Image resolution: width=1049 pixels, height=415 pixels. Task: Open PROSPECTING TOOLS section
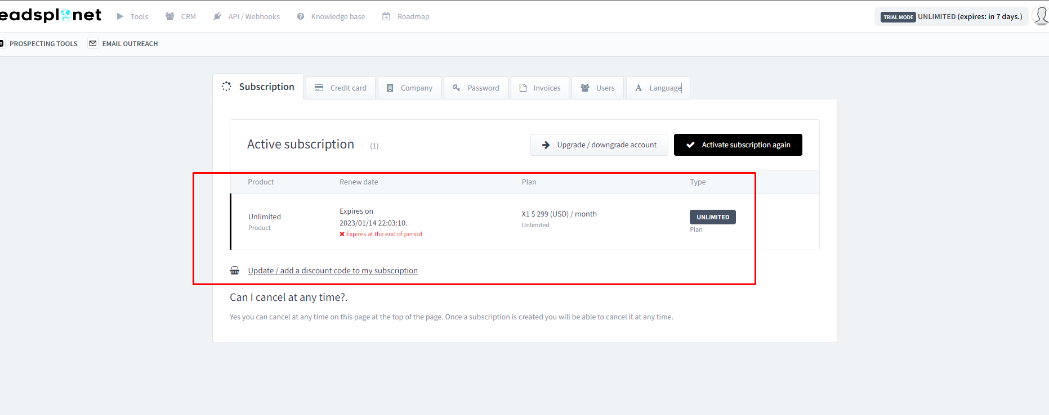pyautogui.click(x=43, y=44)
